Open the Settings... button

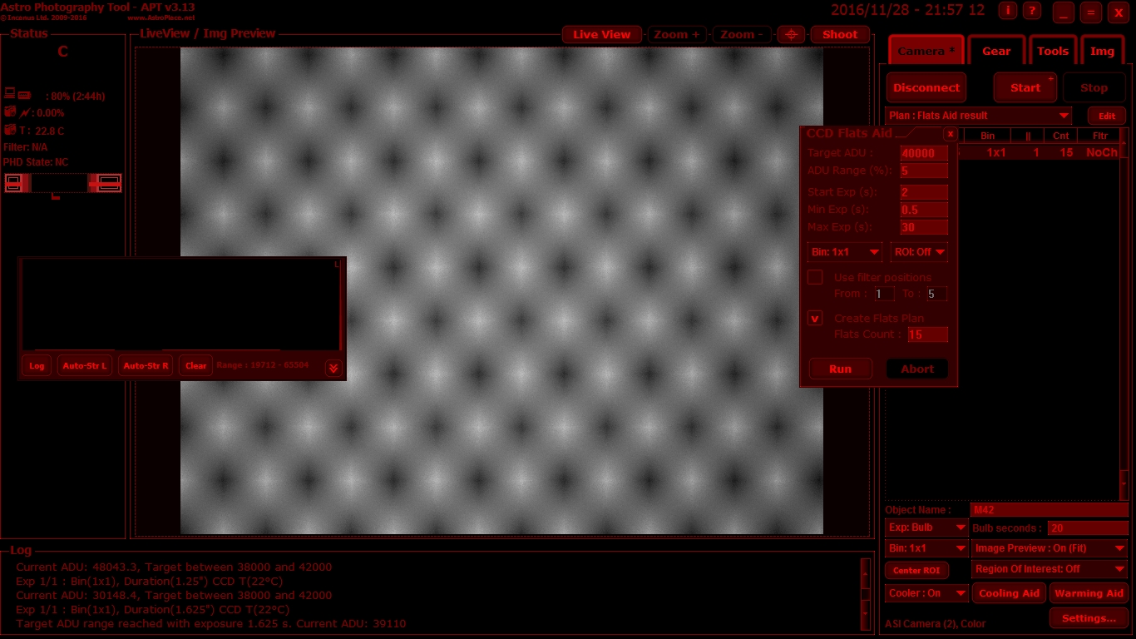click(x=1089, y=618)
